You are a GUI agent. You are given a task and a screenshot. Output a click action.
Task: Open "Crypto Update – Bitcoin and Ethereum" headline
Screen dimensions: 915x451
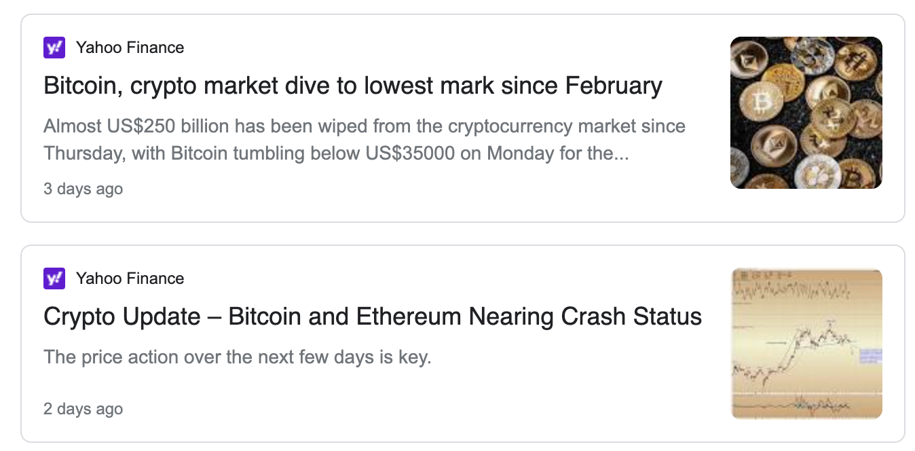[x=372, y=317]
